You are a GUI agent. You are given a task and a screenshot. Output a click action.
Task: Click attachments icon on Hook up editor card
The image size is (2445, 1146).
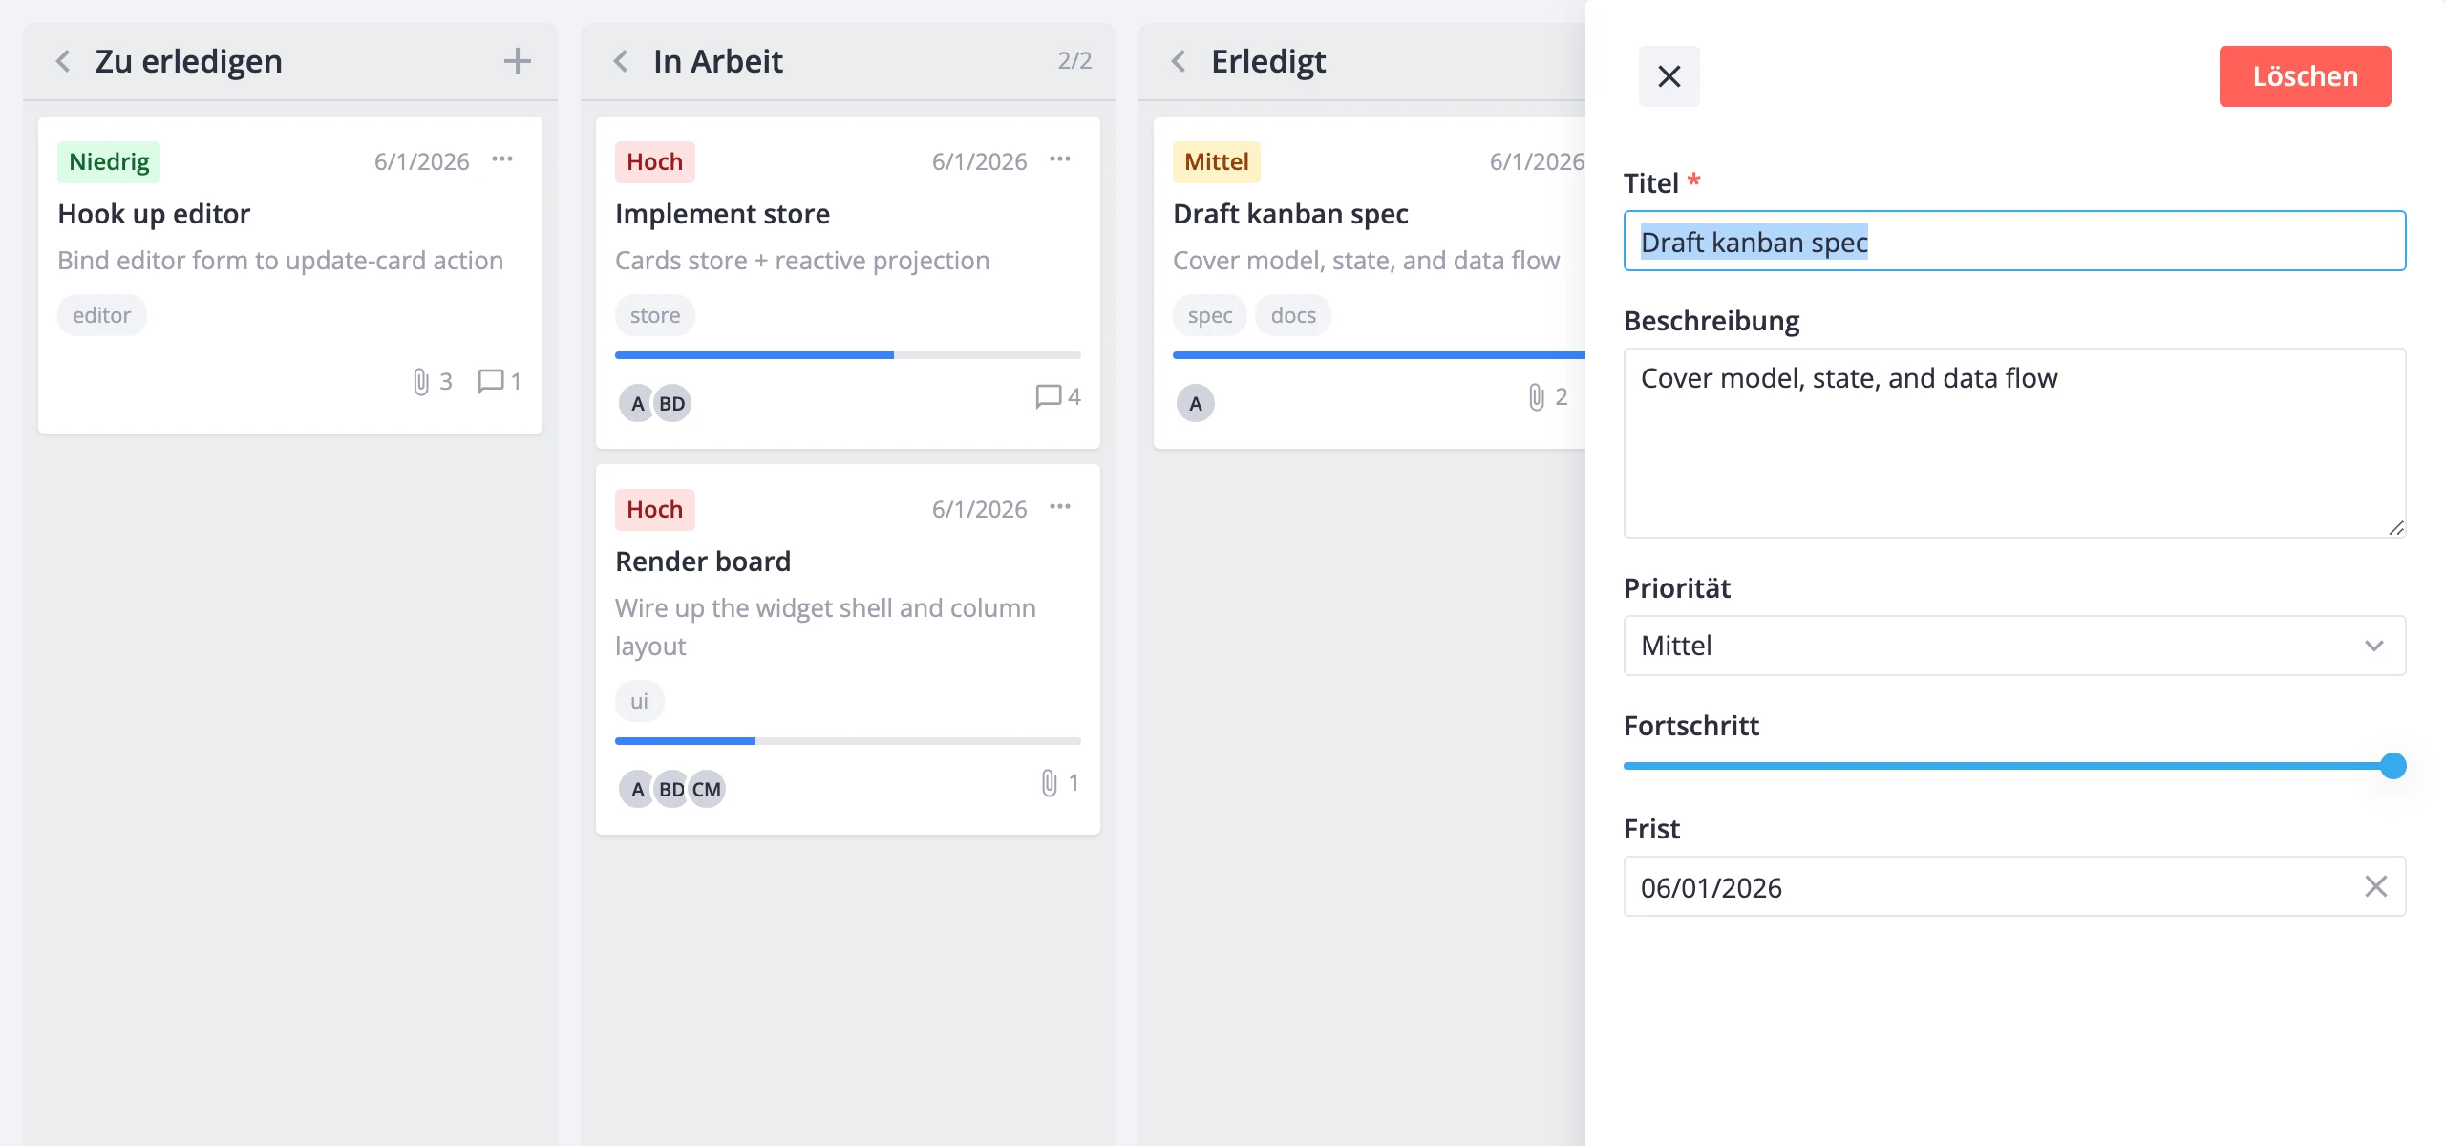point(421,382)
